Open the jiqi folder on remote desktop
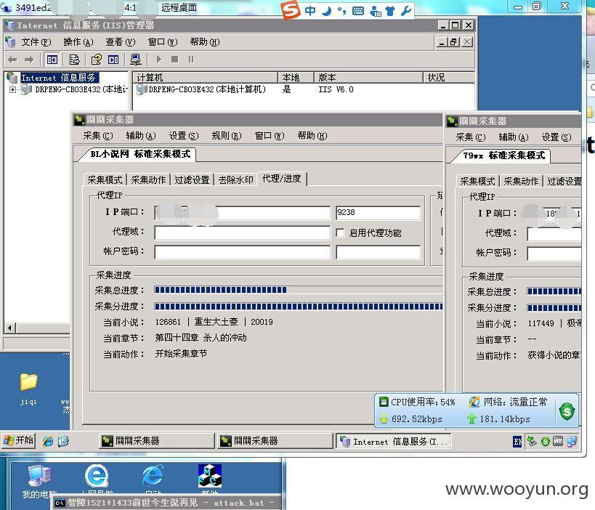 point(28,388)
